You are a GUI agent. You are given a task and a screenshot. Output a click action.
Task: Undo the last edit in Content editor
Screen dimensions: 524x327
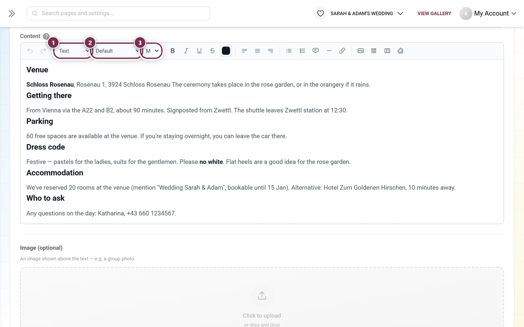coord(30,51)
